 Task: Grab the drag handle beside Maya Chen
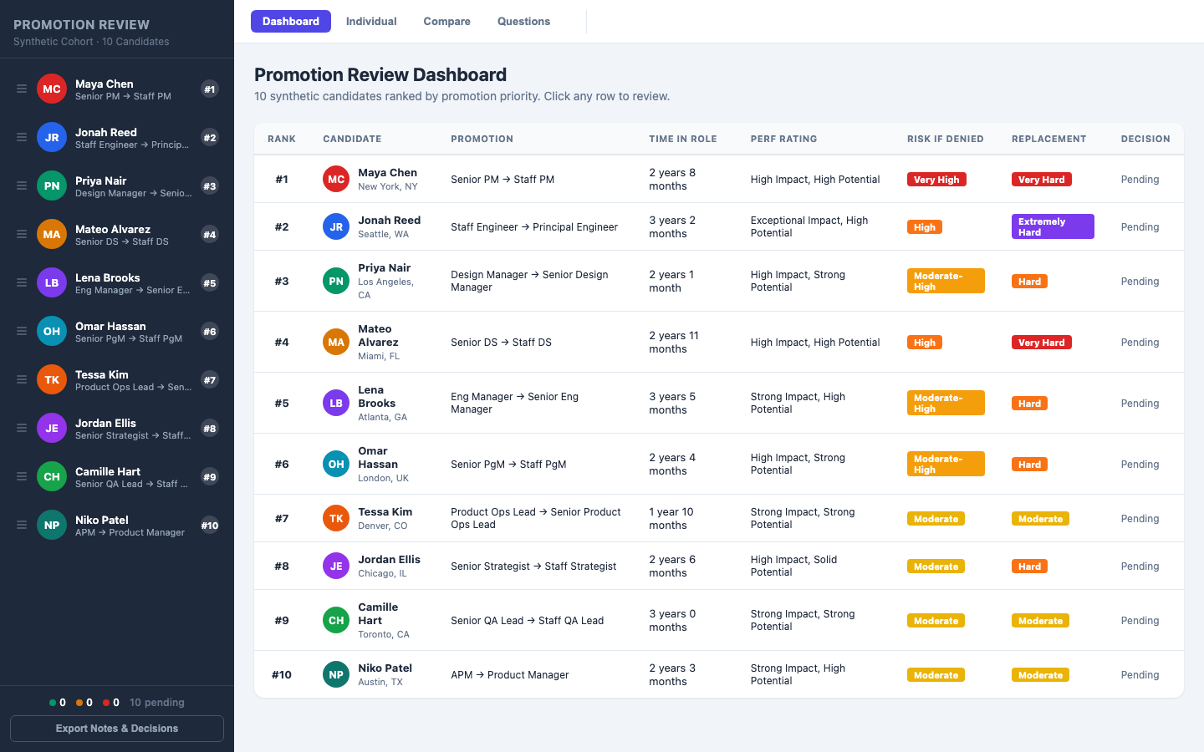[x=22, y=89]
